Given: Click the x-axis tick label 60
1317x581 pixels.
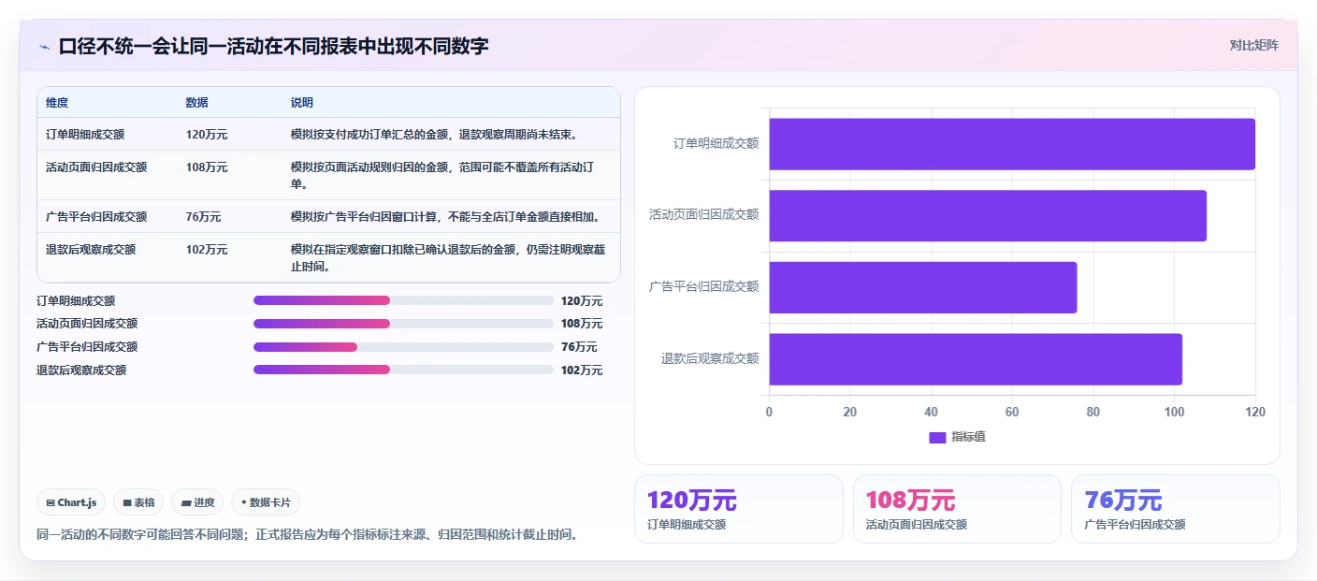Looking at the screenshot, I should [x=1012, y=413].
